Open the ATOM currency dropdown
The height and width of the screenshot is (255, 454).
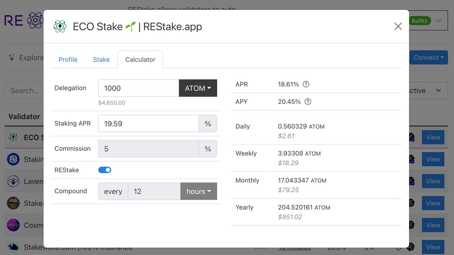pos(198,88)
